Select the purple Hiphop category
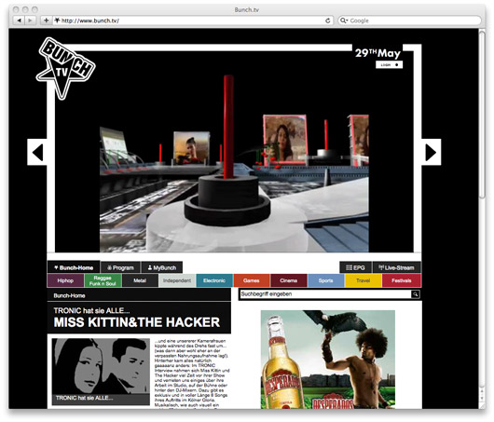 (x=65, y=280)
